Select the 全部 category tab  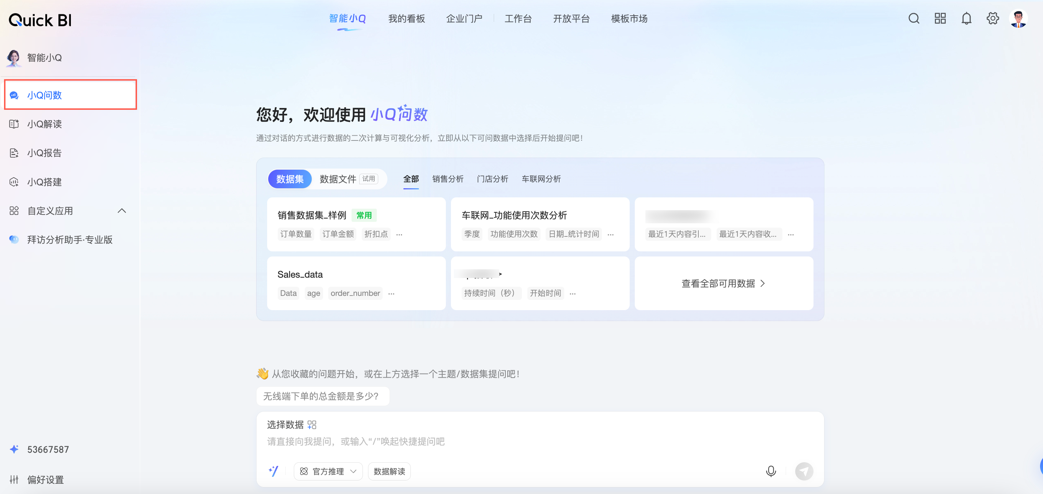point(410,179)
